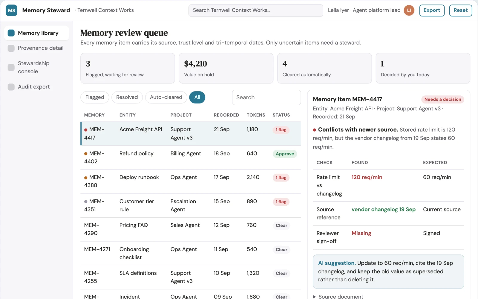
Task: Click the STATUS column header
Action: pyautogui.click(x=281, y=115)
